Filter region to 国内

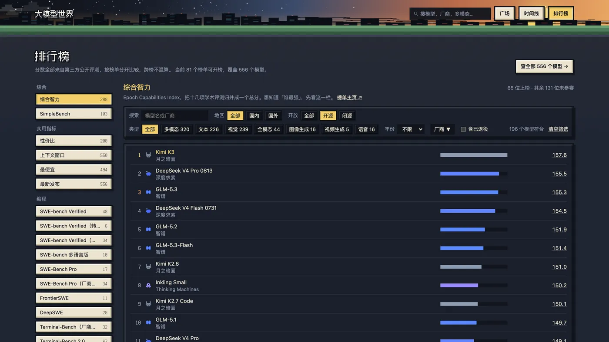[x=254, y=116]
